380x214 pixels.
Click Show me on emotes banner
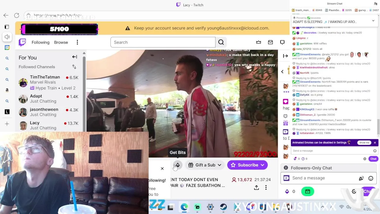pos(364,143)
